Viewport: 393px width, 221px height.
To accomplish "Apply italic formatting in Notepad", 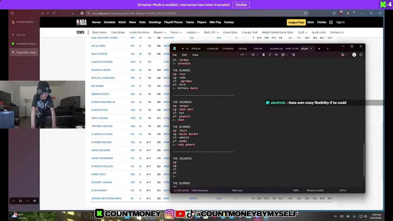I will [270, 55].
